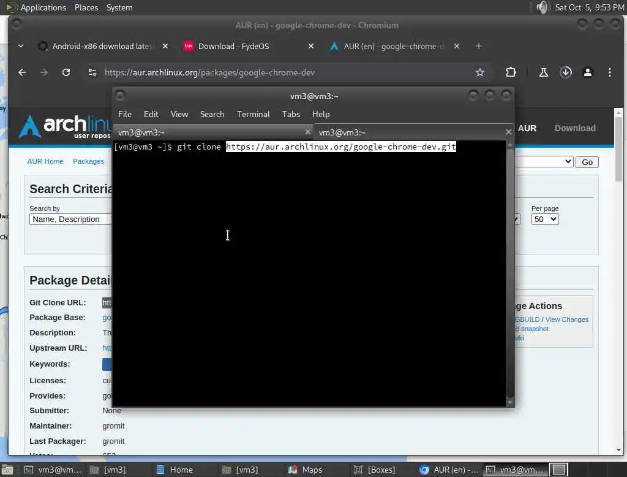Go back in Chromium browser
The width and height of the screenshot is (627, 477).
22,72
